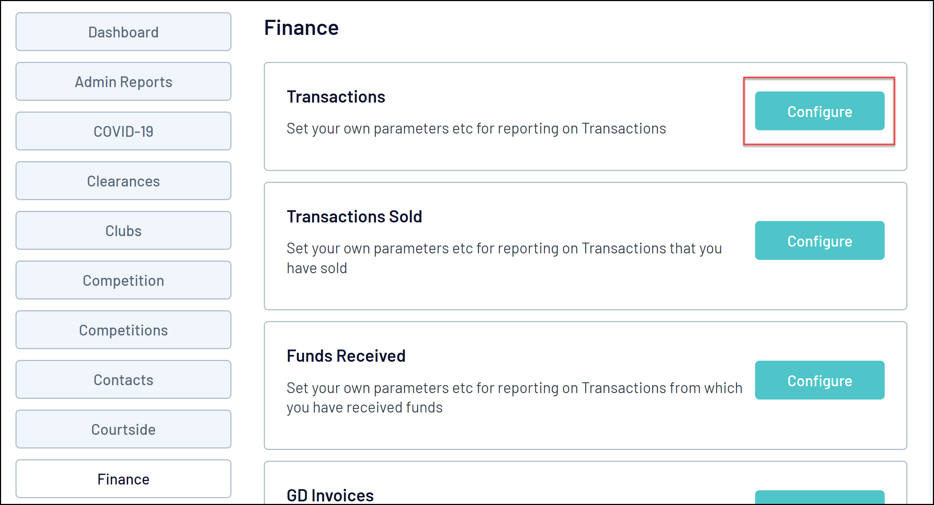Click the GD Invoices Configure button

(820, 497)
